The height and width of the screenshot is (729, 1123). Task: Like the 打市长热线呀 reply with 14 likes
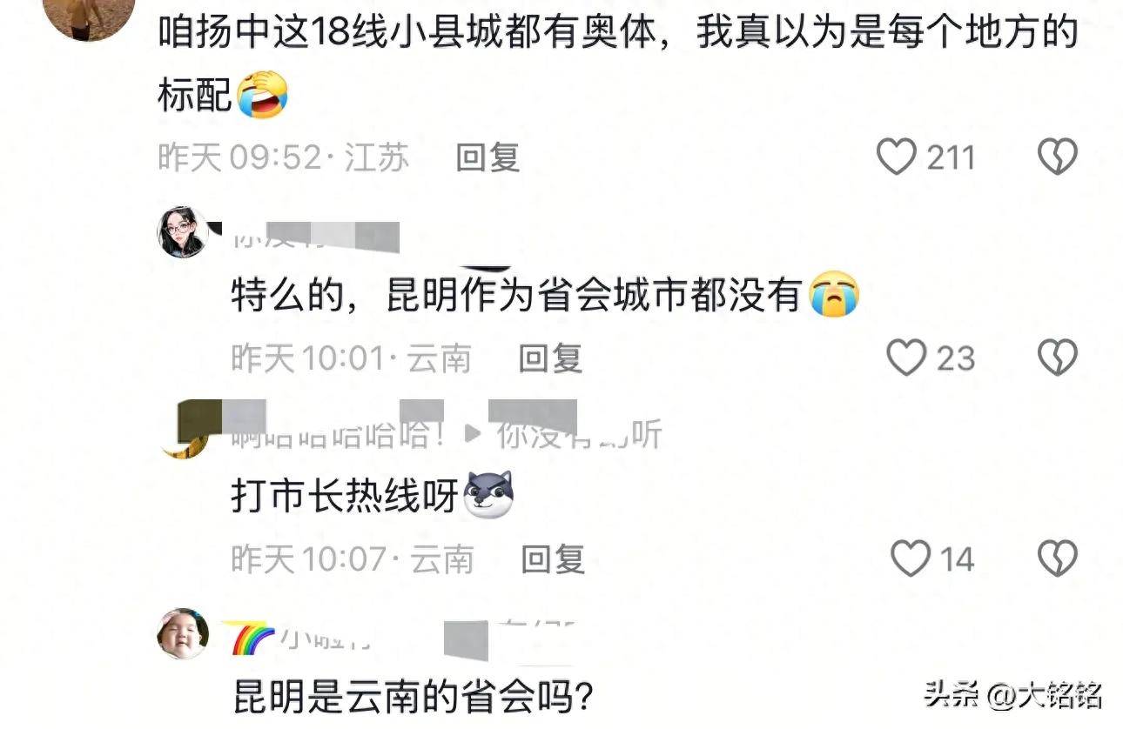pyautogui.click(x=911, y=558)
